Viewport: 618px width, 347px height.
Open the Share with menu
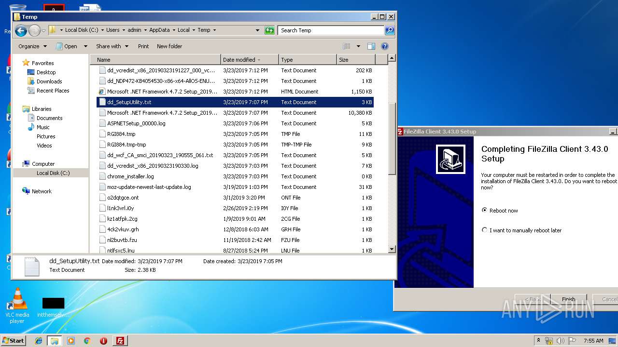(112, 46)
